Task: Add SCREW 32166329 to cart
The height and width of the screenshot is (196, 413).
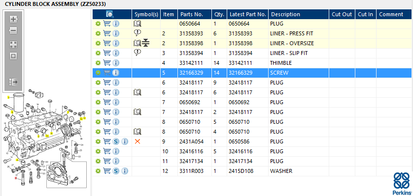Action: click(x=106, y=73)
